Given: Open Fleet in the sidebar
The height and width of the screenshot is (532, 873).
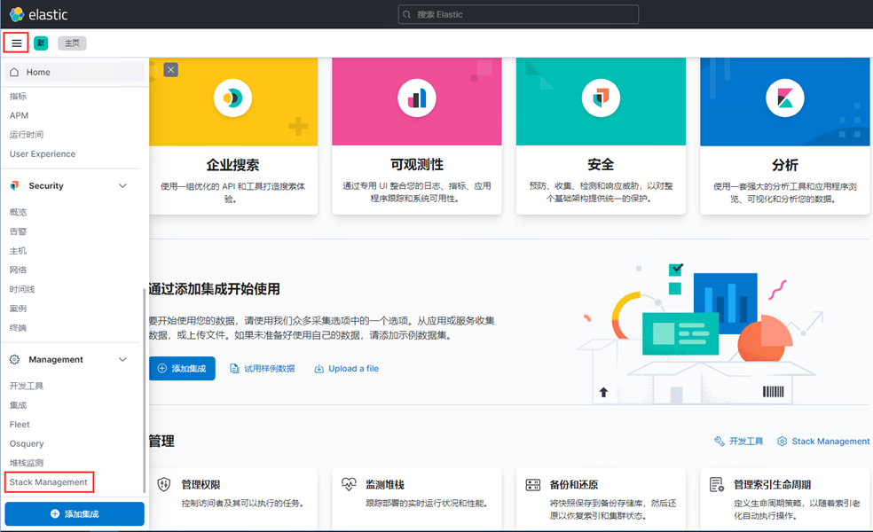Looking at the screenshot, I should [20, 425].
